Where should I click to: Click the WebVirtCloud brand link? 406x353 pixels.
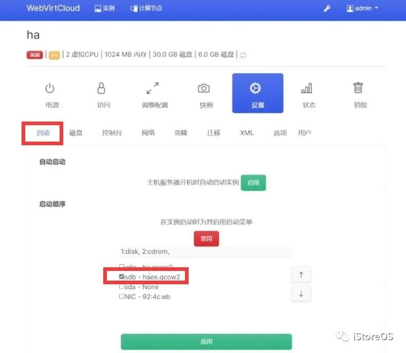click(53, 8)
